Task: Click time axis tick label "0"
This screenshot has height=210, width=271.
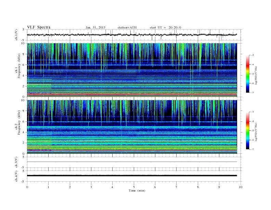Action: point(27,187)
